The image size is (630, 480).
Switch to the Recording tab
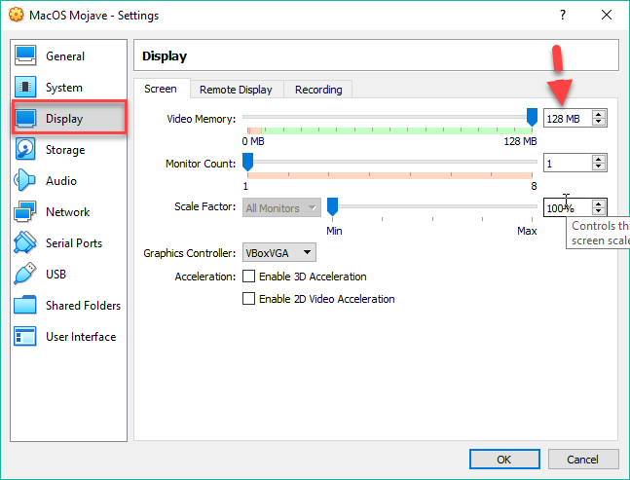(x=318, y=90)
